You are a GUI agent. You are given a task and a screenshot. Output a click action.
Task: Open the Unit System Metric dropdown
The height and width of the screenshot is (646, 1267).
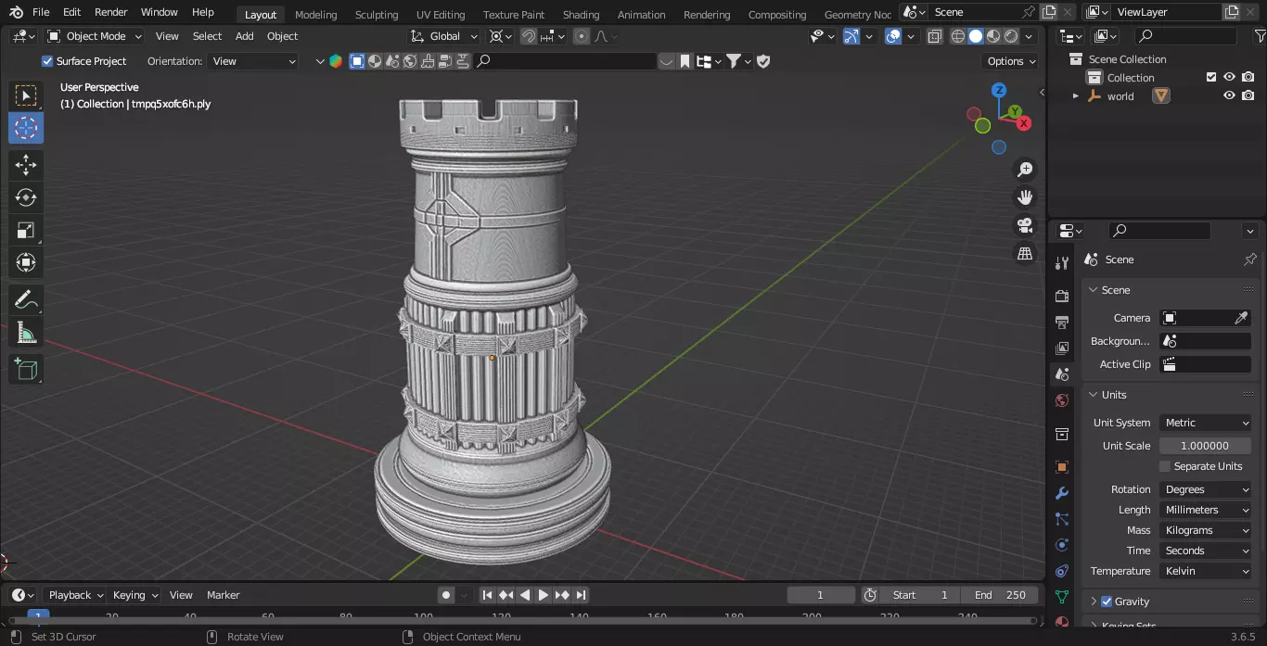click(x=1205, y=423)
